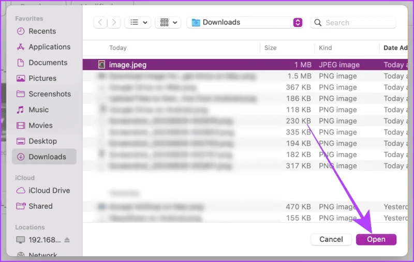Select the 1.5 MB PNG image row

coord(245,76)
